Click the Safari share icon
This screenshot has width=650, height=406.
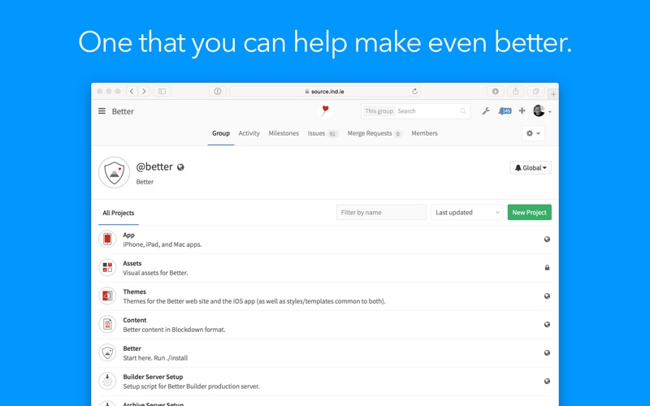tap(515, 92)
